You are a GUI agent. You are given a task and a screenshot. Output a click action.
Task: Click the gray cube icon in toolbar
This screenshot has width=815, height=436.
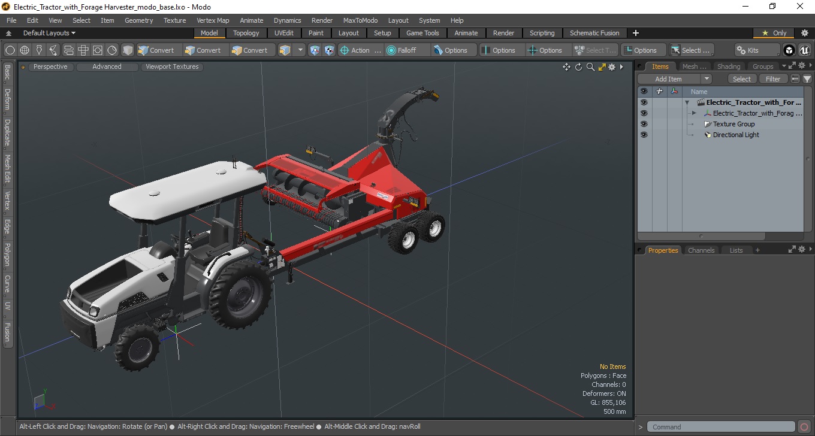coord(128,50)
